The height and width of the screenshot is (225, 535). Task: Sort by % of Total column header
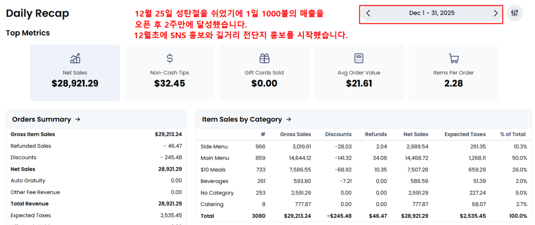[512, 134]
